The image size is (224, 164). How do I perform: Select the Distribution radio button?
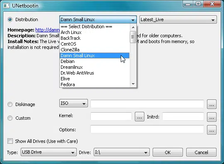pos(10,19)
